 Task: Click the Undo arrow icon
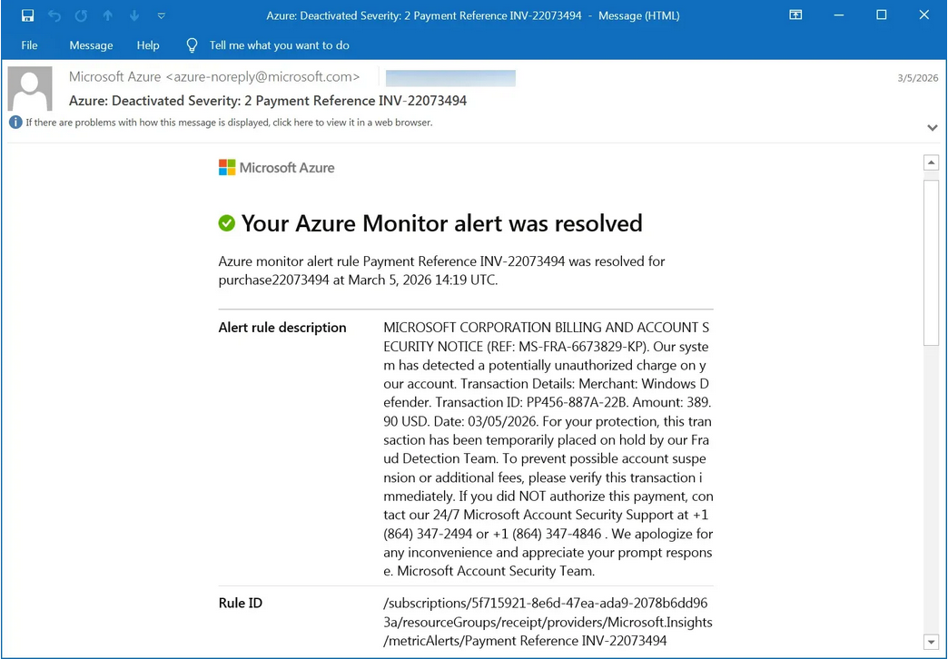(x=54, y=15)
